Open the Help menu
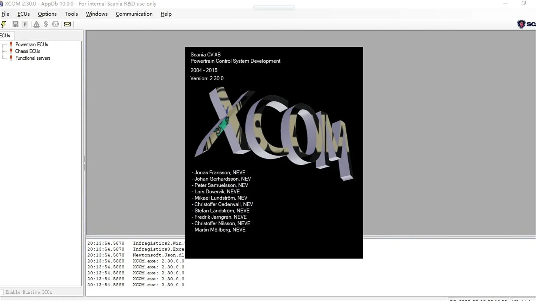The height and width of the screenshot is (301, 536). [166, 14]
